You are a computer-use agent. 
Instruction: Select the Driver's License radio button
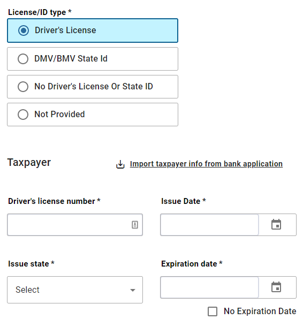(x=24, y=31)
